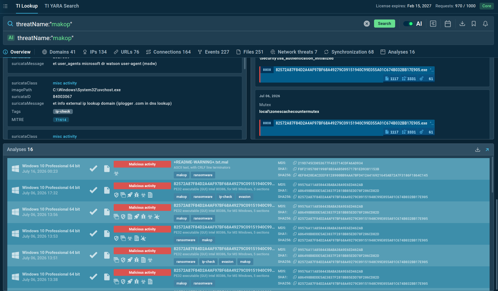Viewport: 498px width, 291px height.
Task: Click the file icon on the July 06 13:53 row
Action: (x=107, y=234)
